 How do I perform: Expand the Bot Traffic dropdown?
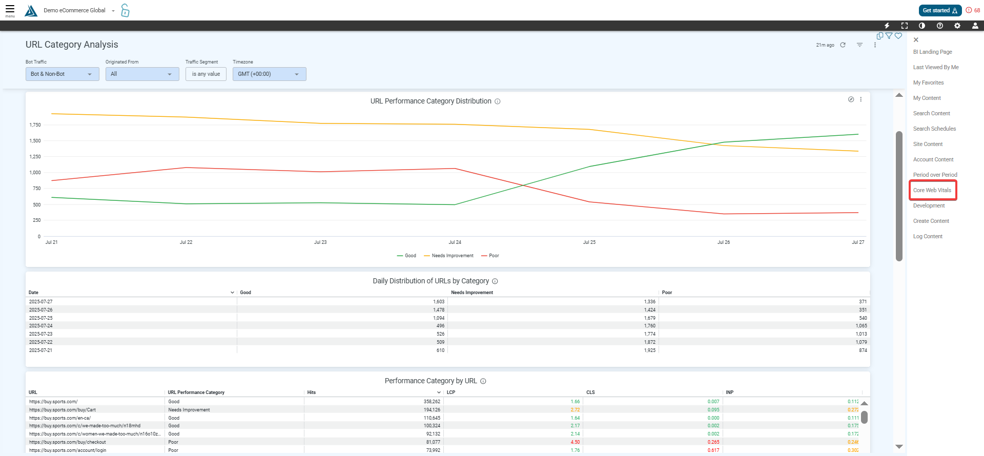(x=62, y=74)
